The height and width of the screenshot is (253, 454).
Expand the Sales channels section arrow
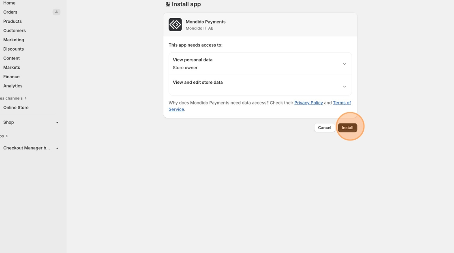(26, 98)
